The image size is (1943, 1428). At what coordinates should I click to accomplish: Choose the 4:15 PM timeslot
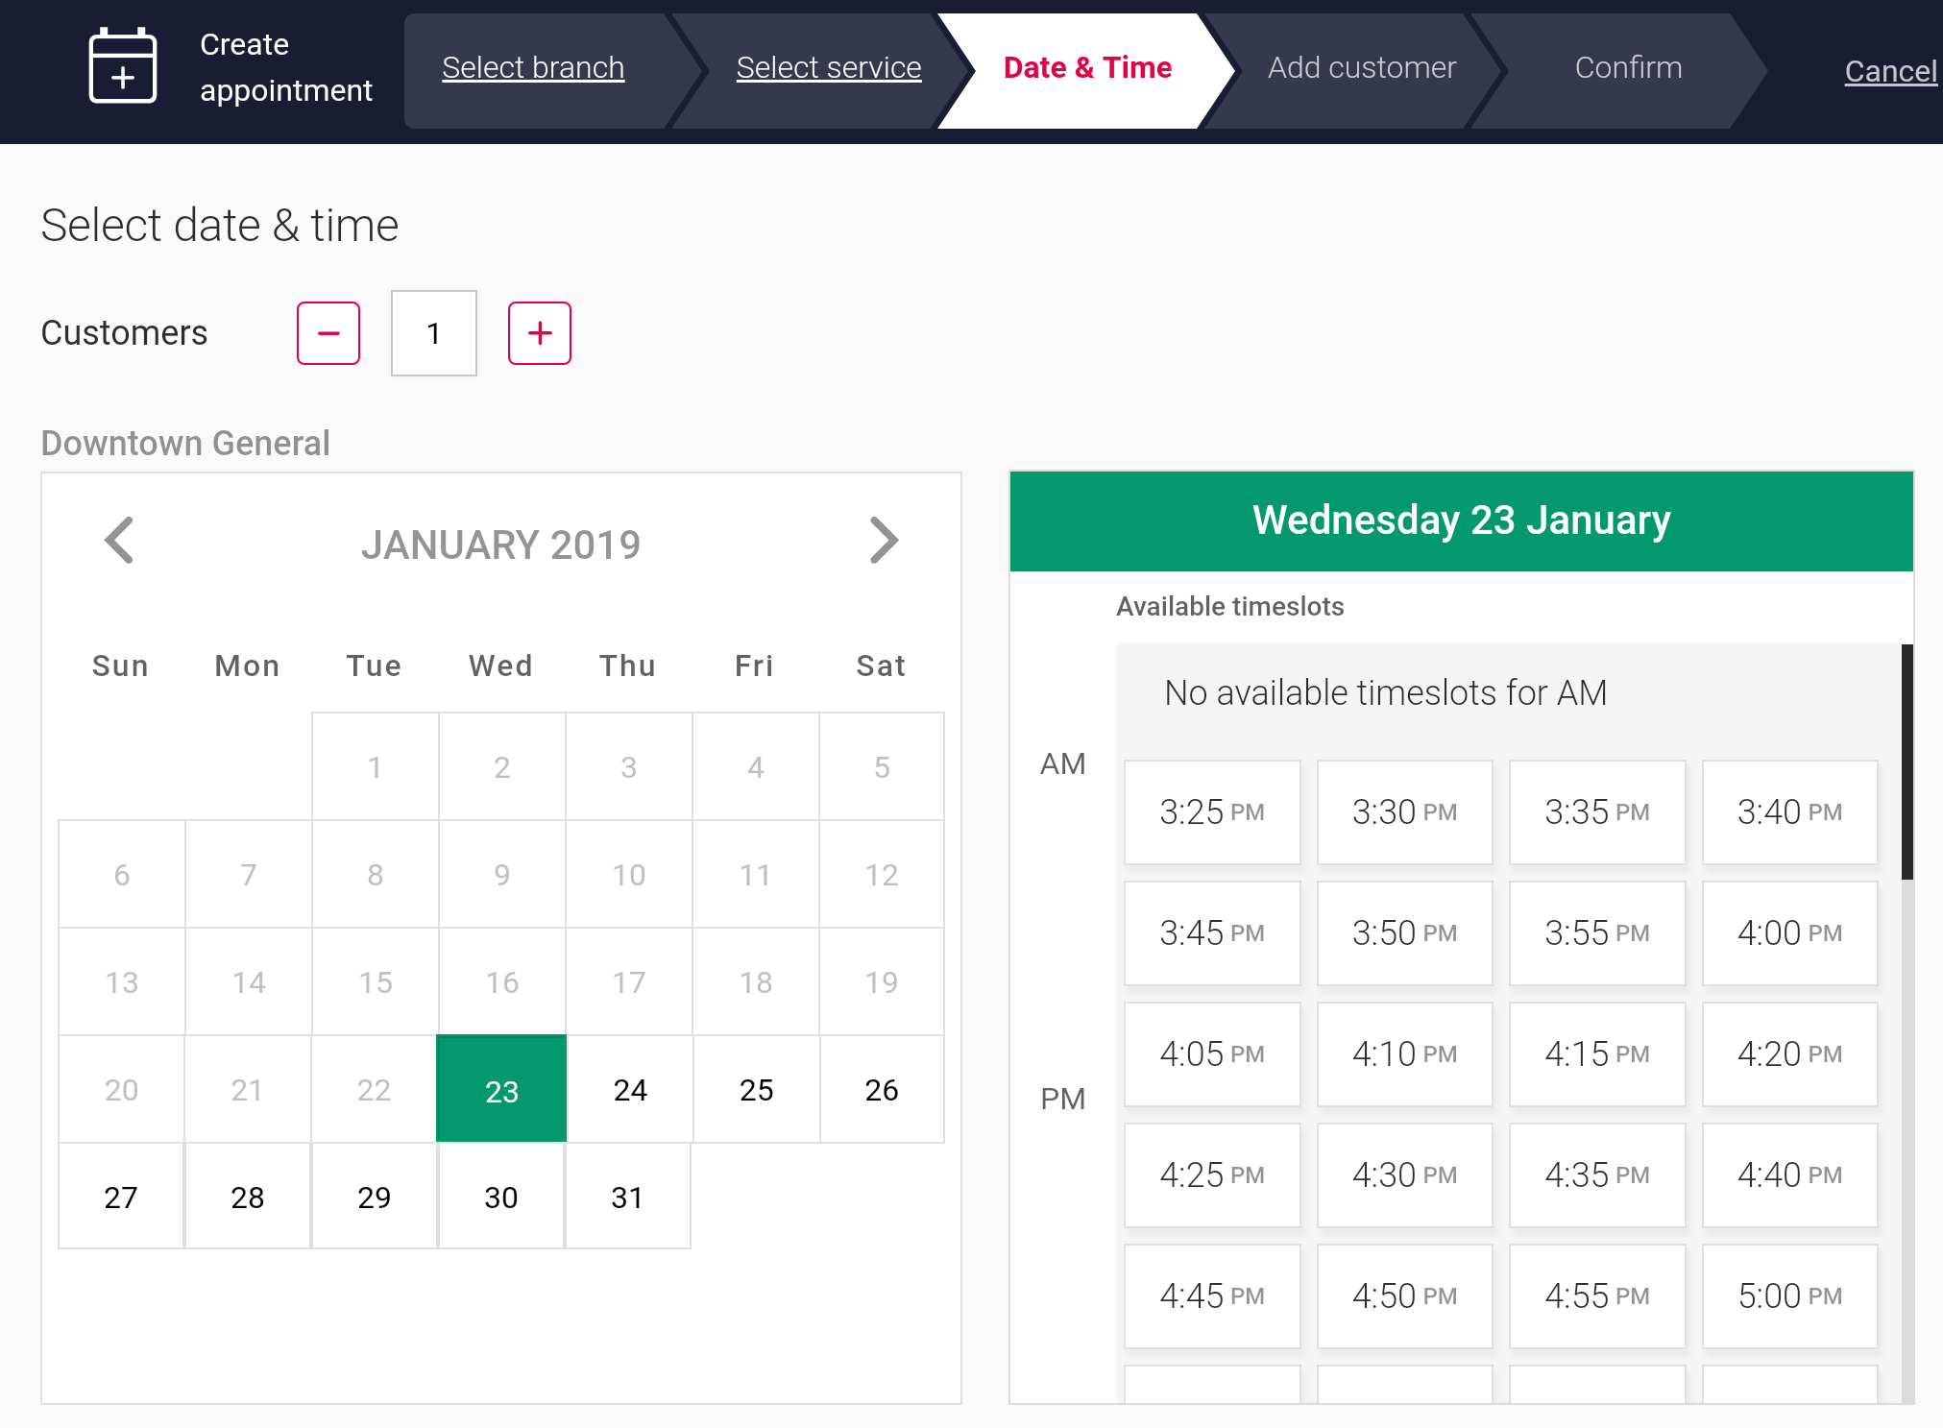(1597, 1054)
